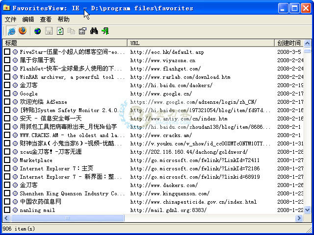Click the globe open-in-browser icon

point(37,31)
